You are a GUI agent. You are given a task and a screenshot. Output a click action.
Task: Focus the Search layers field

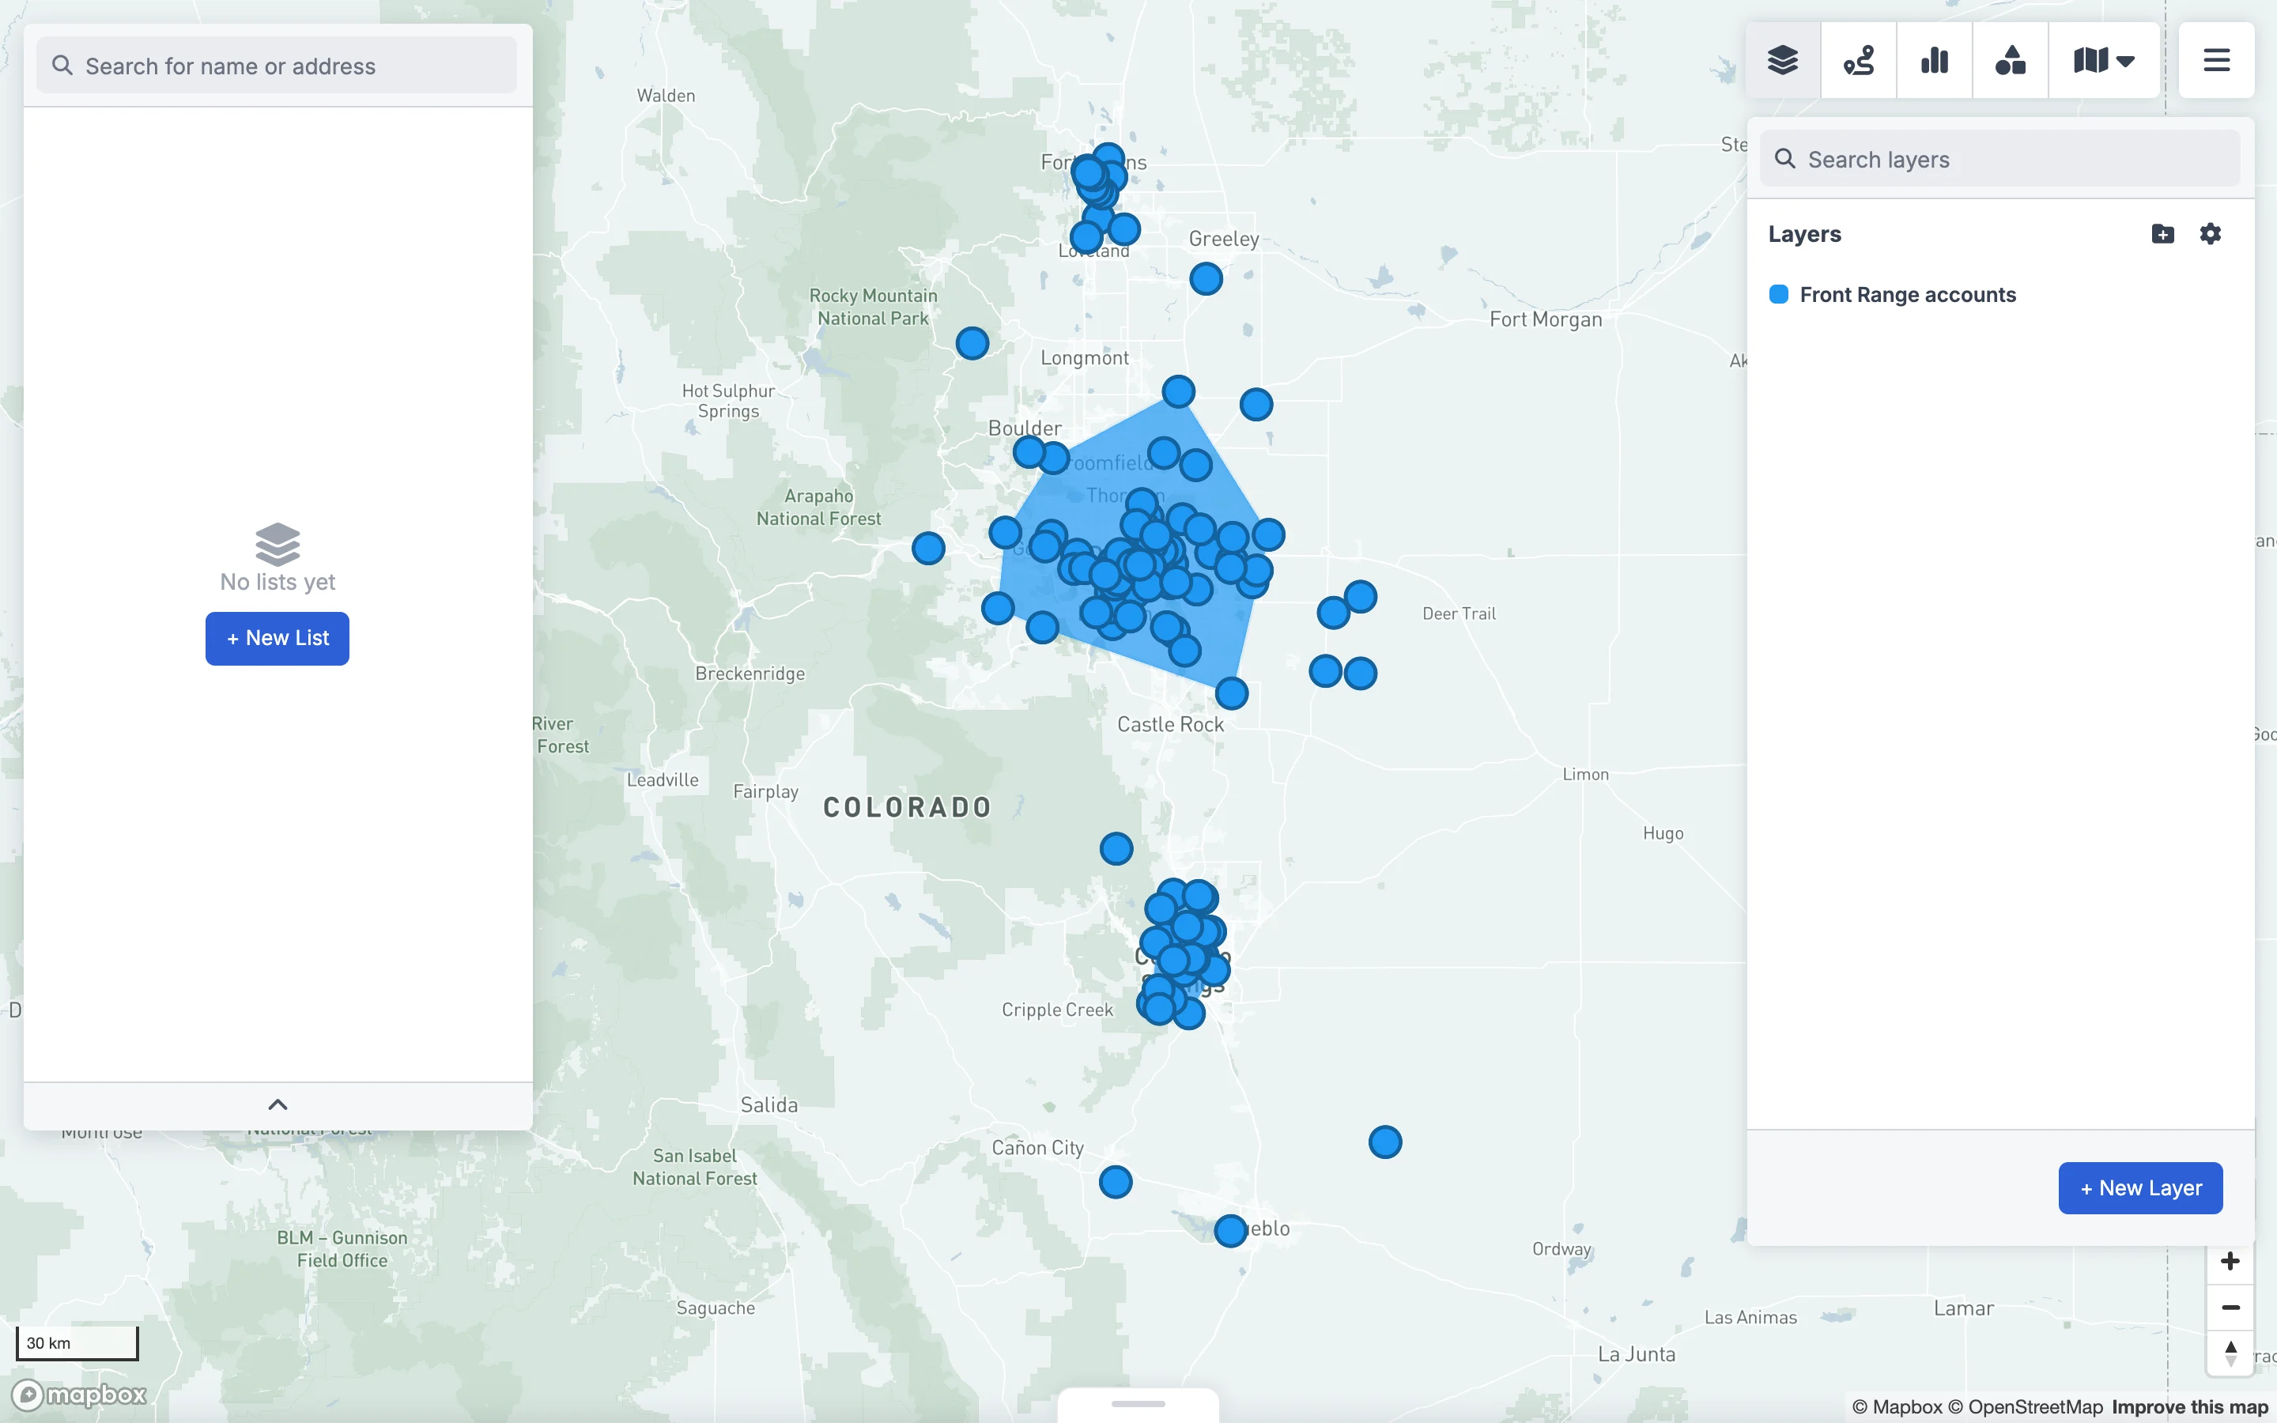pos(1999,159)
